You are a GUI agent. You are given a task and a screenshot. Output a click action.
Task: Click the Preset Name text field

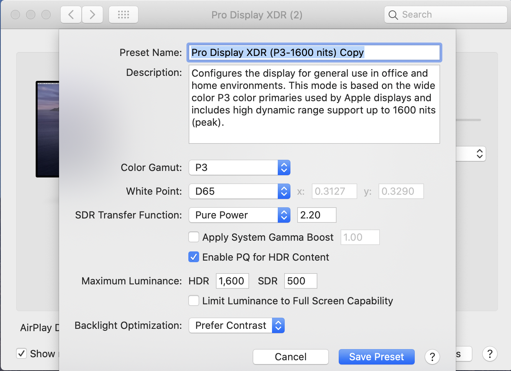(x=314, y=53)
